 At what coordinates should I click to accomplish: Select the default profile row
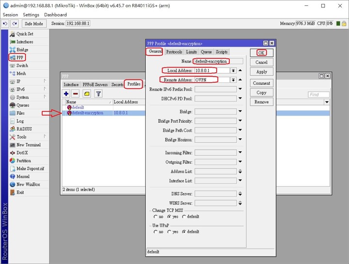(104, 107)
